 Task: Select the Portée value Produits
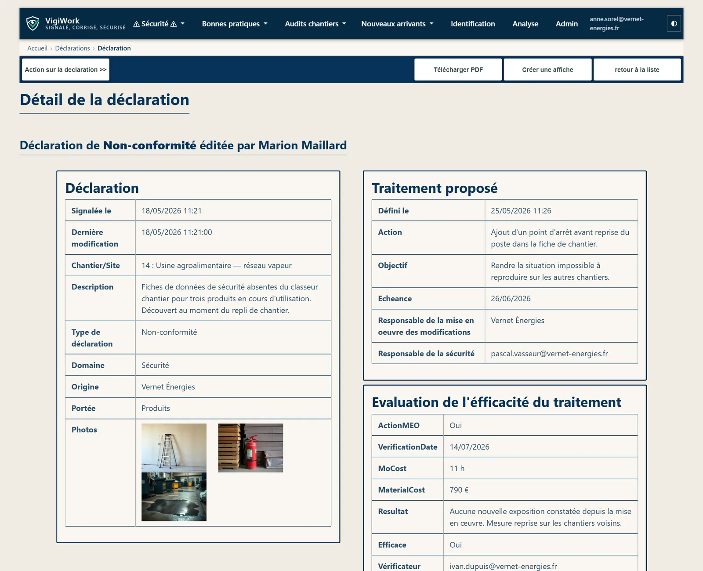point(156,408)
